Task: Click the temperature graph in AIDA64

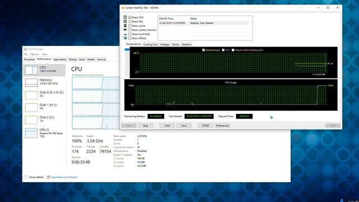Action: coord(233,62)
